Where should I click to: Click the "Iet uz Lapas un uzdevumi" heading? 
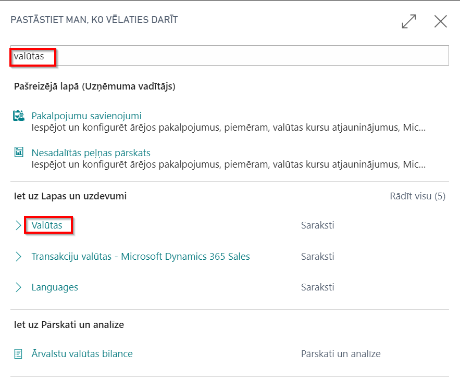click(x=70, y=196)
